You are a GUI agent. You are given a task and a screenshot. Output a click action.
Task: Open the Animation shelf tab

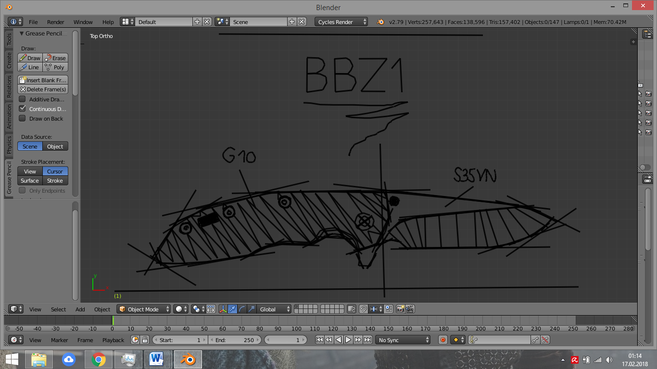pos(9,117)
